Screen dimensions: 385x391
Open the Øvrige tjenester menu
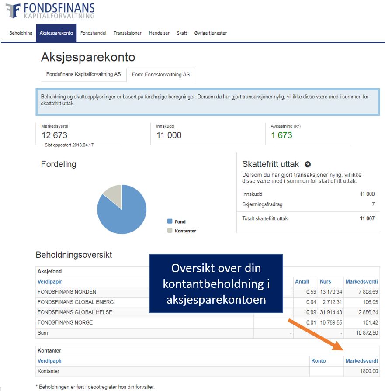(211, 33)
